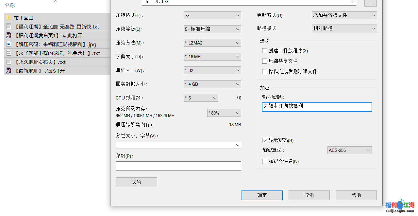The height and width of the screenshot is (216, 418).
Task: Click the 确定 button
Action: pyautogui.click(x=262, y=195)
